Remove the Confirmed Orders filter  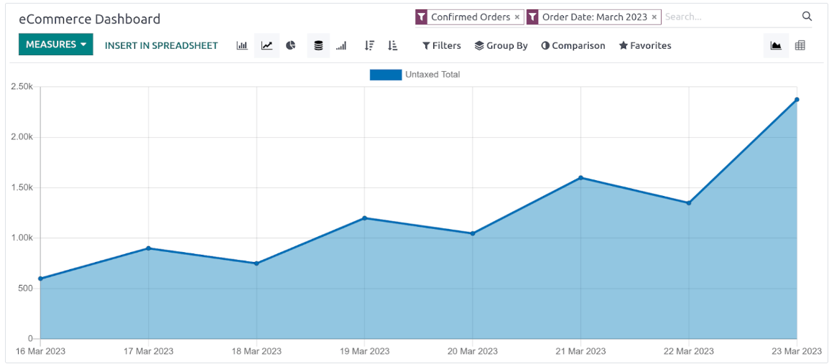tap(517, 17)
